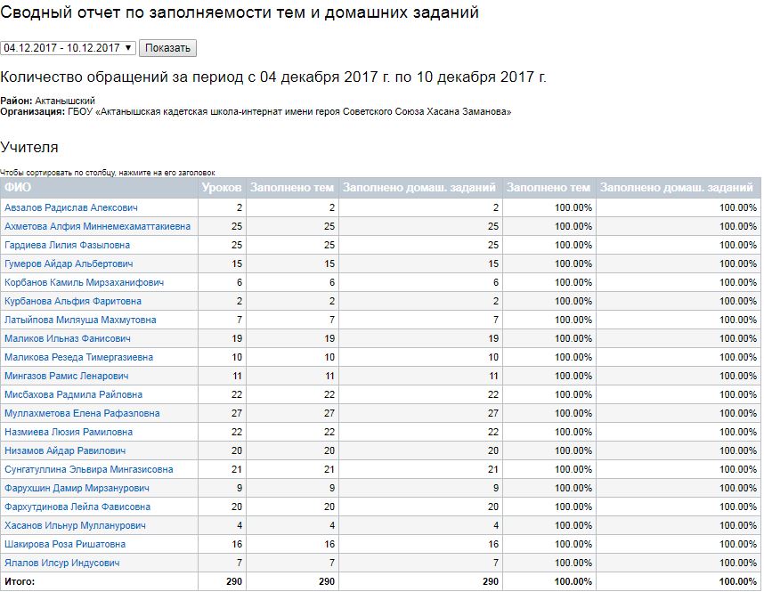Click the Показать button
The height and width of the screenshot is (592, 764).
[x=167, y=48]
